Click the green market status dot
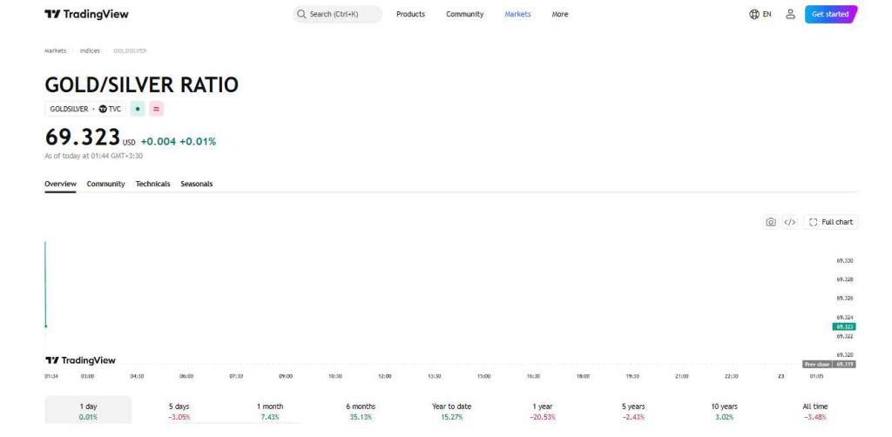This screenshot has height=437, width=892. coord(137,109)
